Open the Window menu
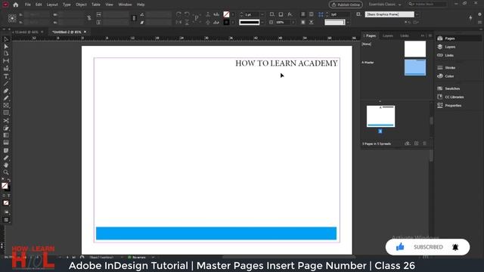484x272 pixels. [x=125, y=5]
